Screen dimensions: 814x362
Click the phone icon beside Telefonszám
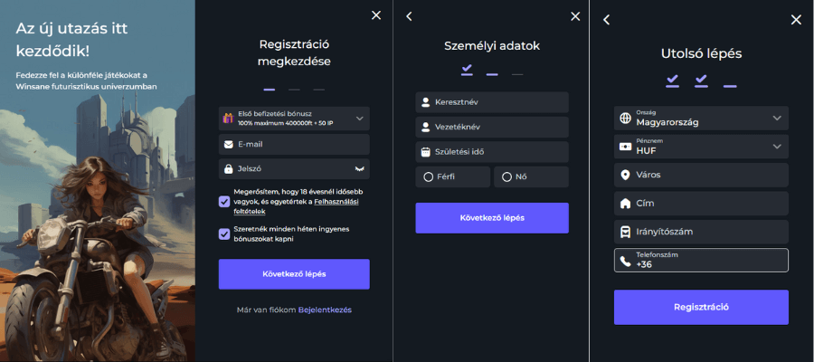(624, 261)
